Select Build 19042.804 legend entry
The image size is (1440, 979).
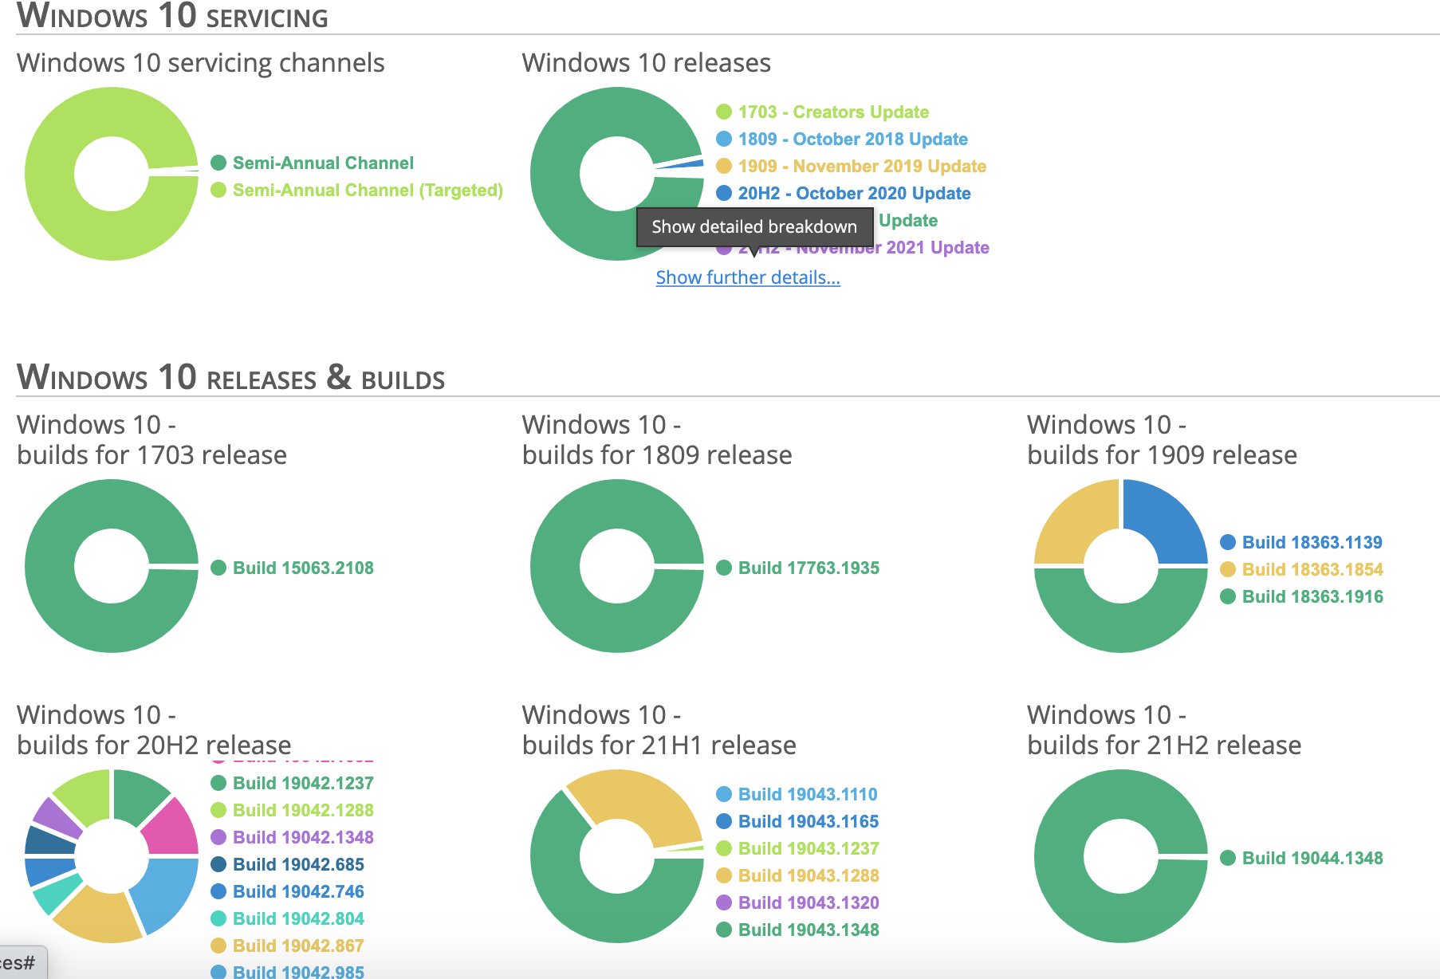[x=287, y=918]
